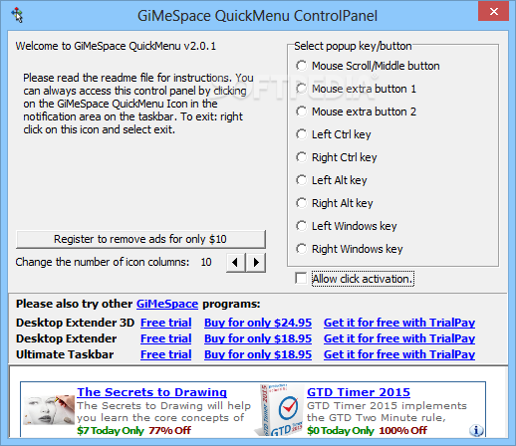Open GTD Timer 2015 ad link
This screenshot has height=446, width=516.
coord(359,392)
